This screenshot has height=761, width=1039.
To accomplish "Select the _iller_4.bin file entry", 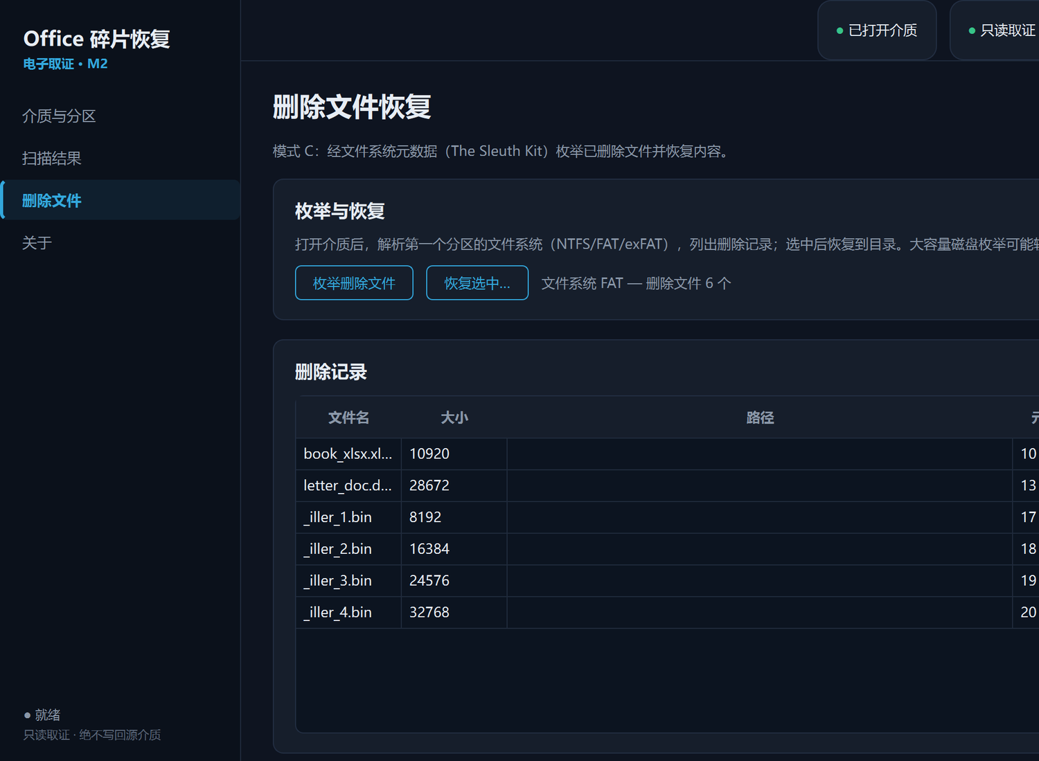I will pyautogui.click(x=348, y=613).
